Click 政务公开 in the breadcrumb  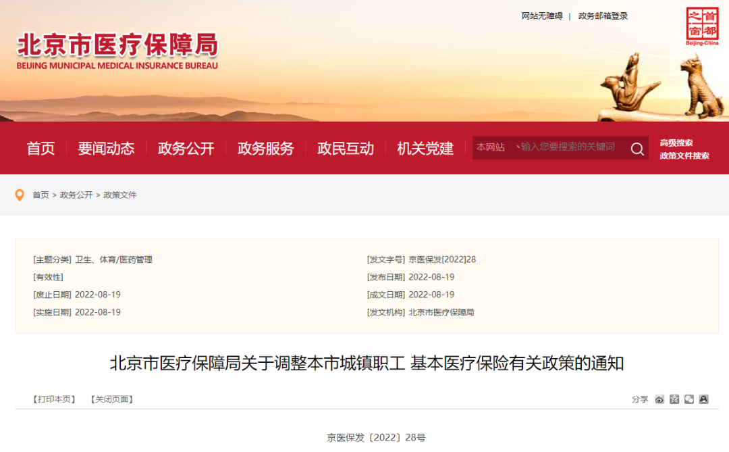coord(76,195)
